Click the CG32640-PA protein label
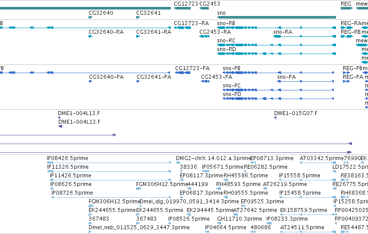 (106, 77)
